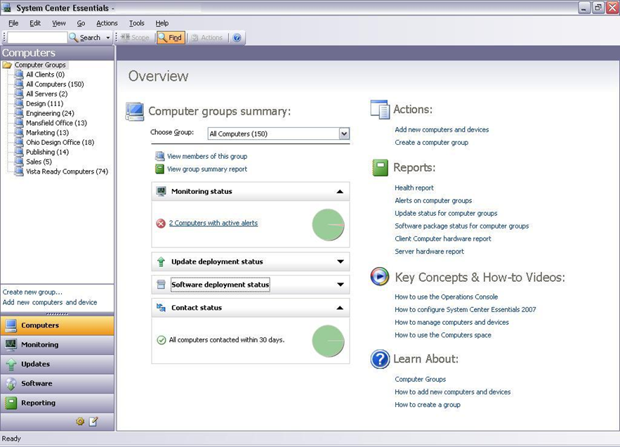The width and height of the screenshot is (620, 447).
Task: Open Software package status for computer groups
Action: click(462, 226)
